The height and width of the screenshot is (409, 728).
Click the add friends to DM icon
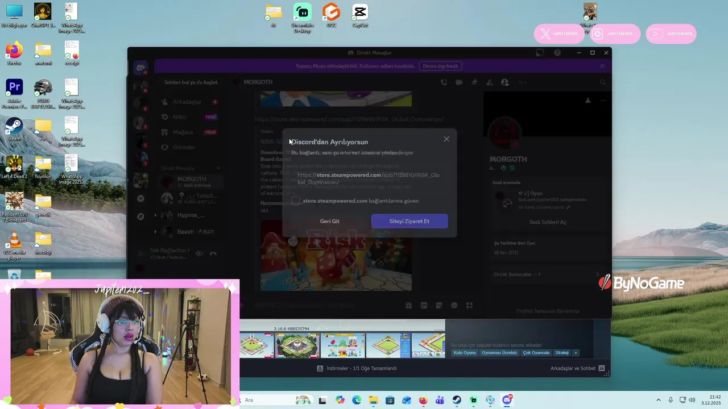489,82
